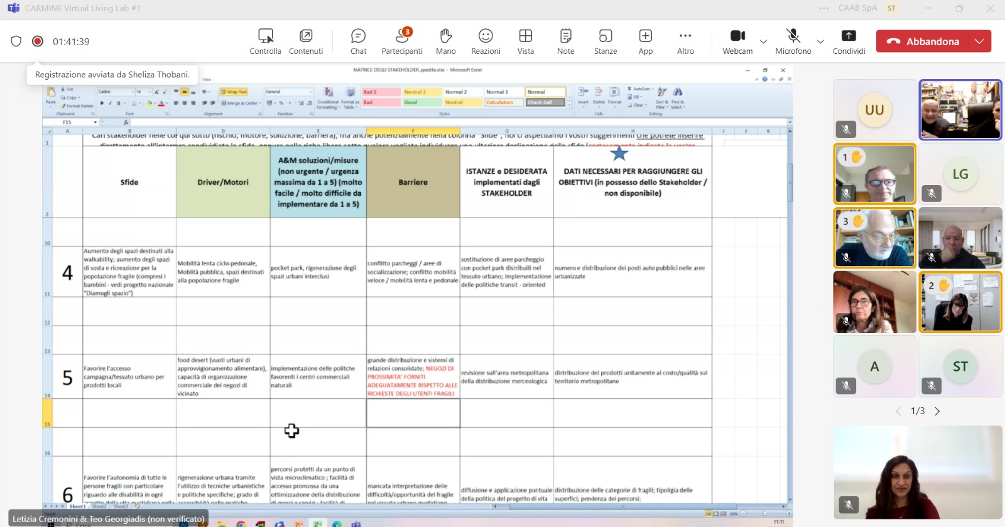The width and height of the screenshot is (1005, 527).
Task: Click Find & Select in Excel ribbon
Action: click(x=677, y=98)
